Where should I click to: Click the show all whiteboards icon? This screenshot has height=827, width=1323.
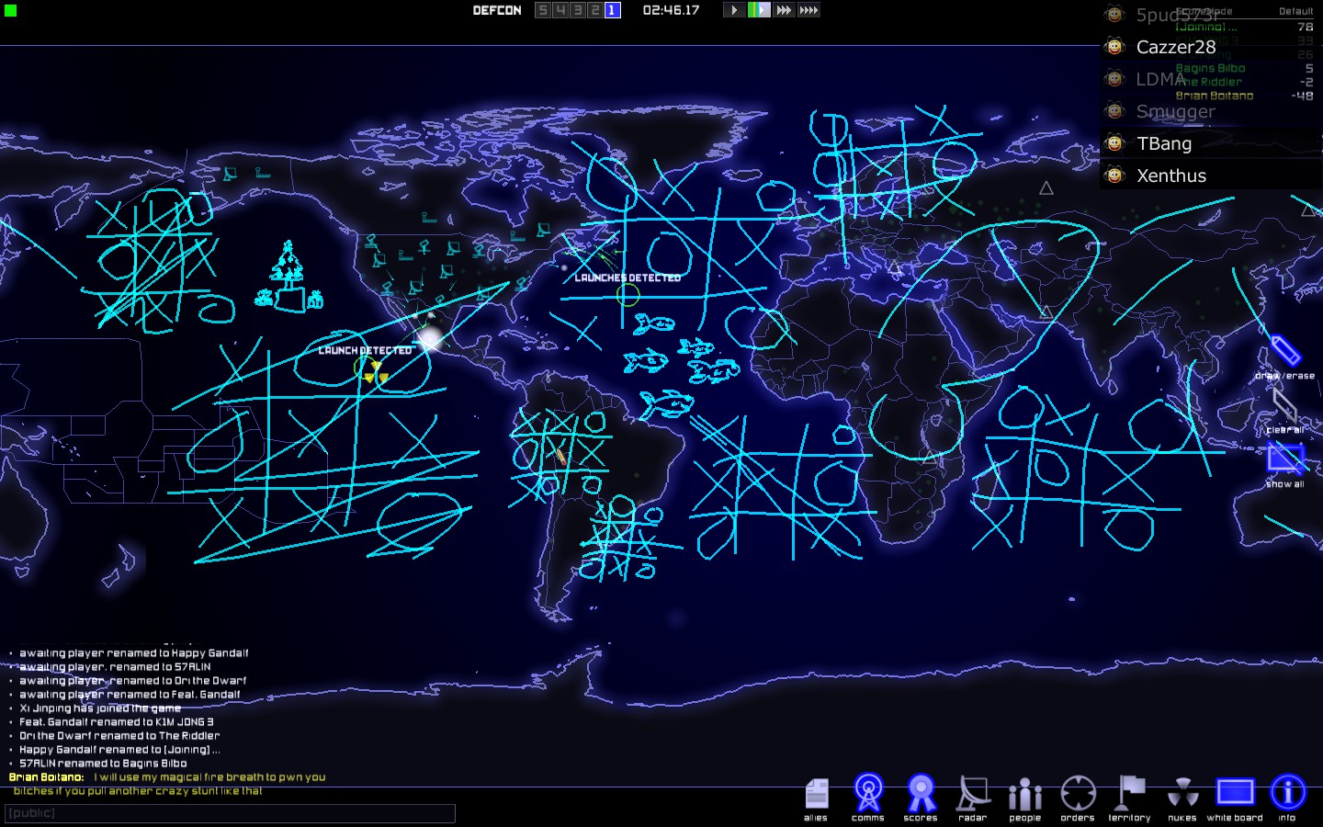point(1285,465)
